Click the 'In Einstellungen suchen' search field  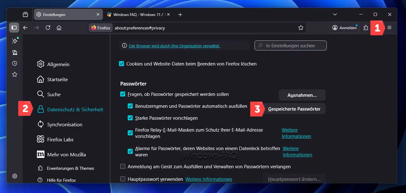coord(290,46)
